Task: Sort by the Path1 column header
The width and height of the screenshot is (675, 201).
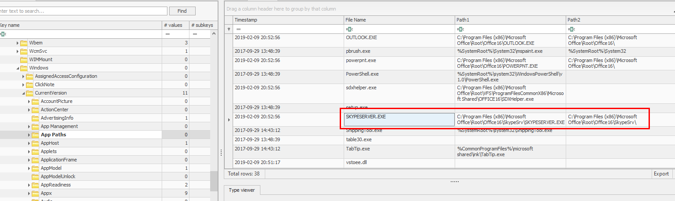Action: point(510,20)
